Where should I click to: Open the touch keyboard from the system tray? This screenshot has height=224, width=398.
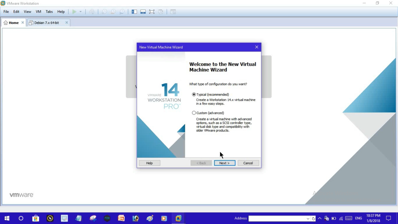348,218
